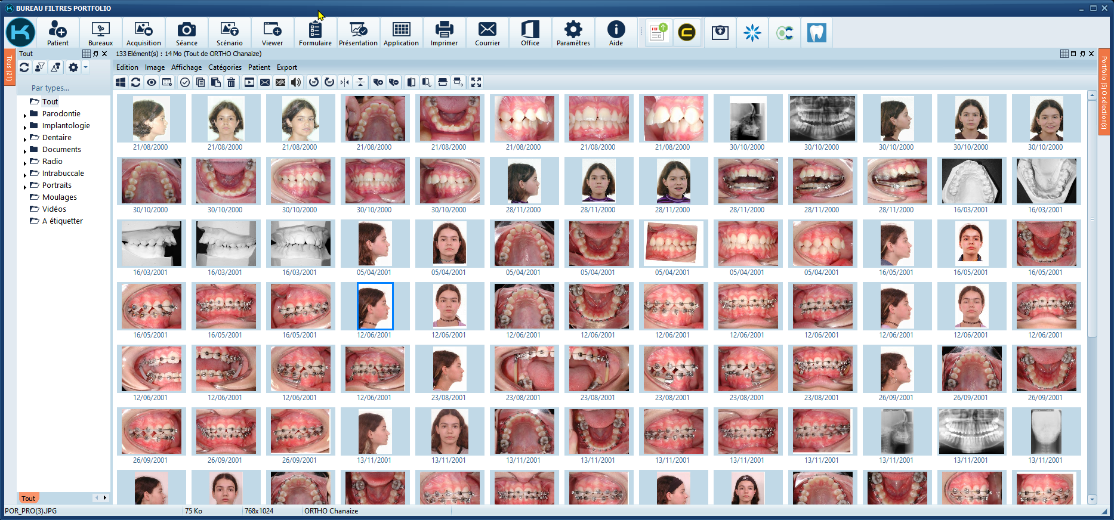
Task: Click the send by email envelope icon
Action: point(265,82)
